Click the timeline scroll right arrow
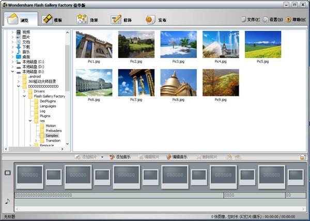Viewport: 310px width, 221px height. tap(303, 209)
